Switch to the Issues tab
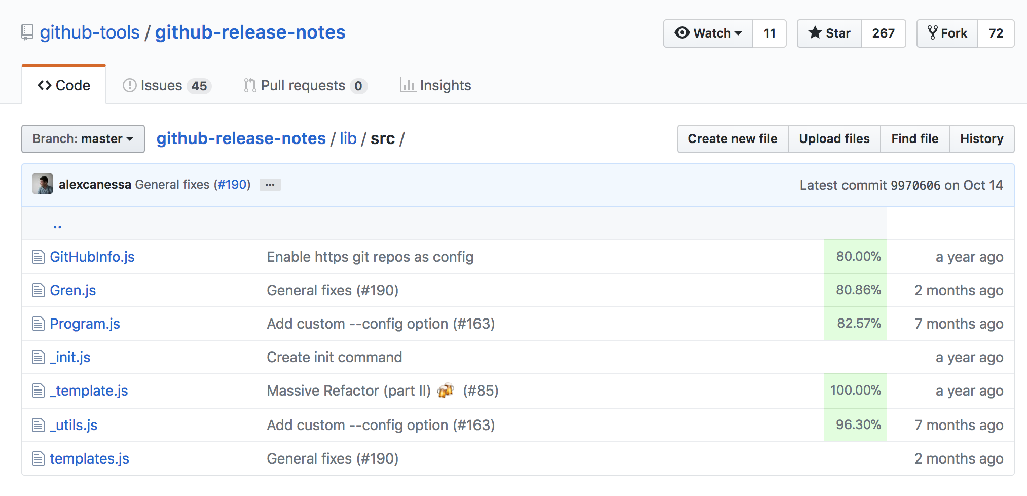Screen dimensions: 1027x496 click(x=167, y=86)
